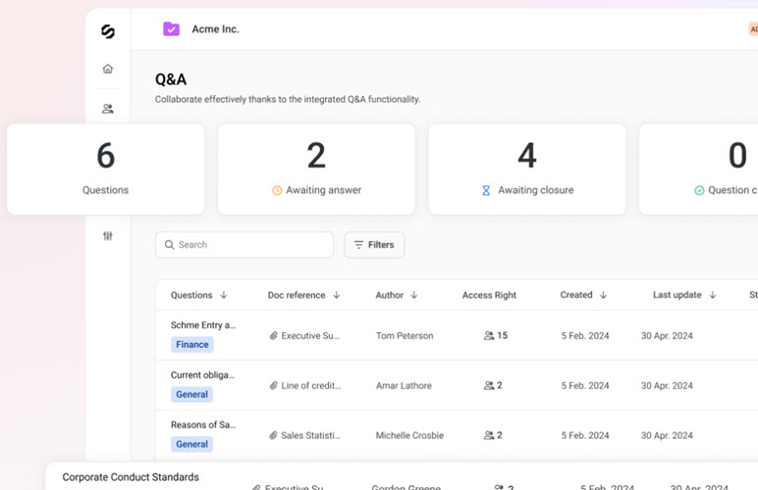
Task: Sort by the Created column arrow
Action: tap(603, 295)
